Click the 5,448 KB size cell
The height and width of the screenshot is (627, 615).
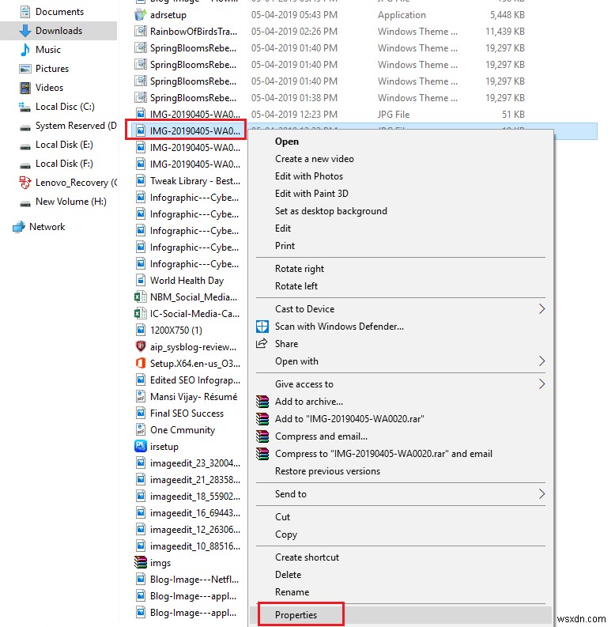pyautogui.click(x=507, y=15)
